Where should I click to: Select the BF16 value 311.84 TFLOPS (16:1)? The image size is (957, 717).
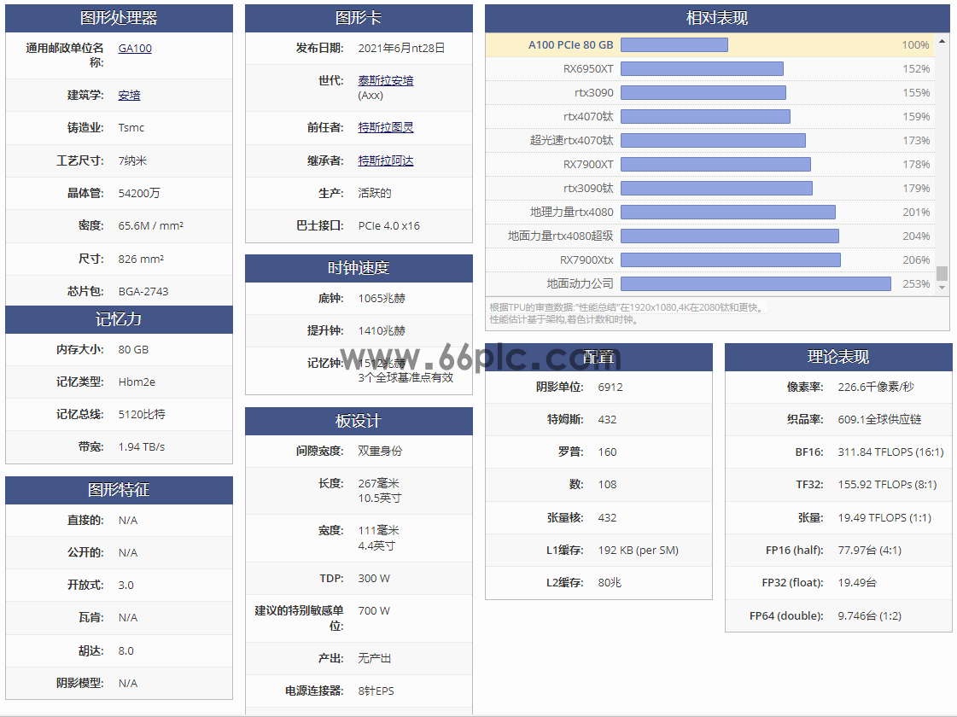point(890,452)
